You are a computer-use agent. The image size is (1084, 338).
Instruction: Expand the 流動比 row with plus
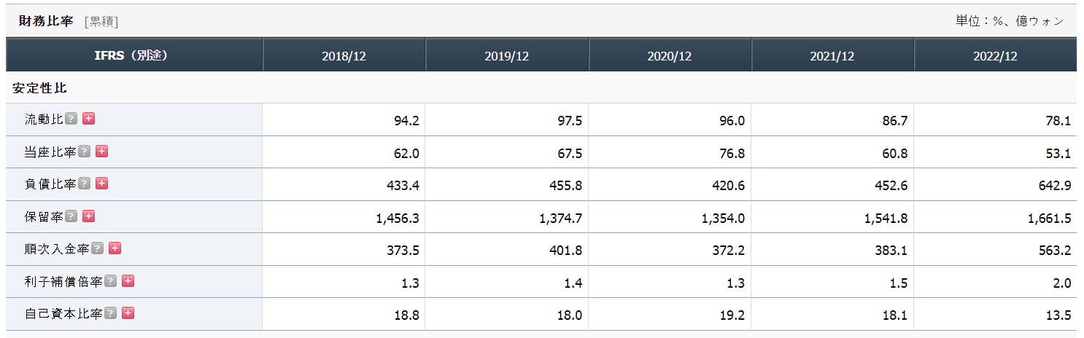pos(88,119)
